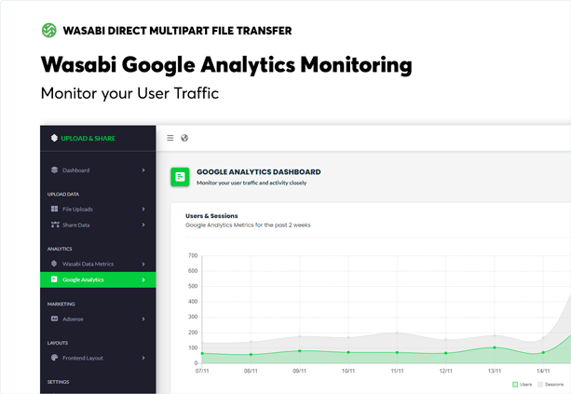Click the LAYOUTS section label
Screen dimensions: 571x394
pyautogui.click(x=58, y=343)
